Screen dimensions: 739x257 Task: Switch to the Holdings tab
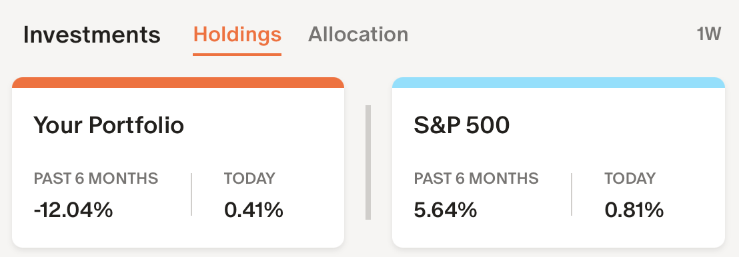[237, 35]
